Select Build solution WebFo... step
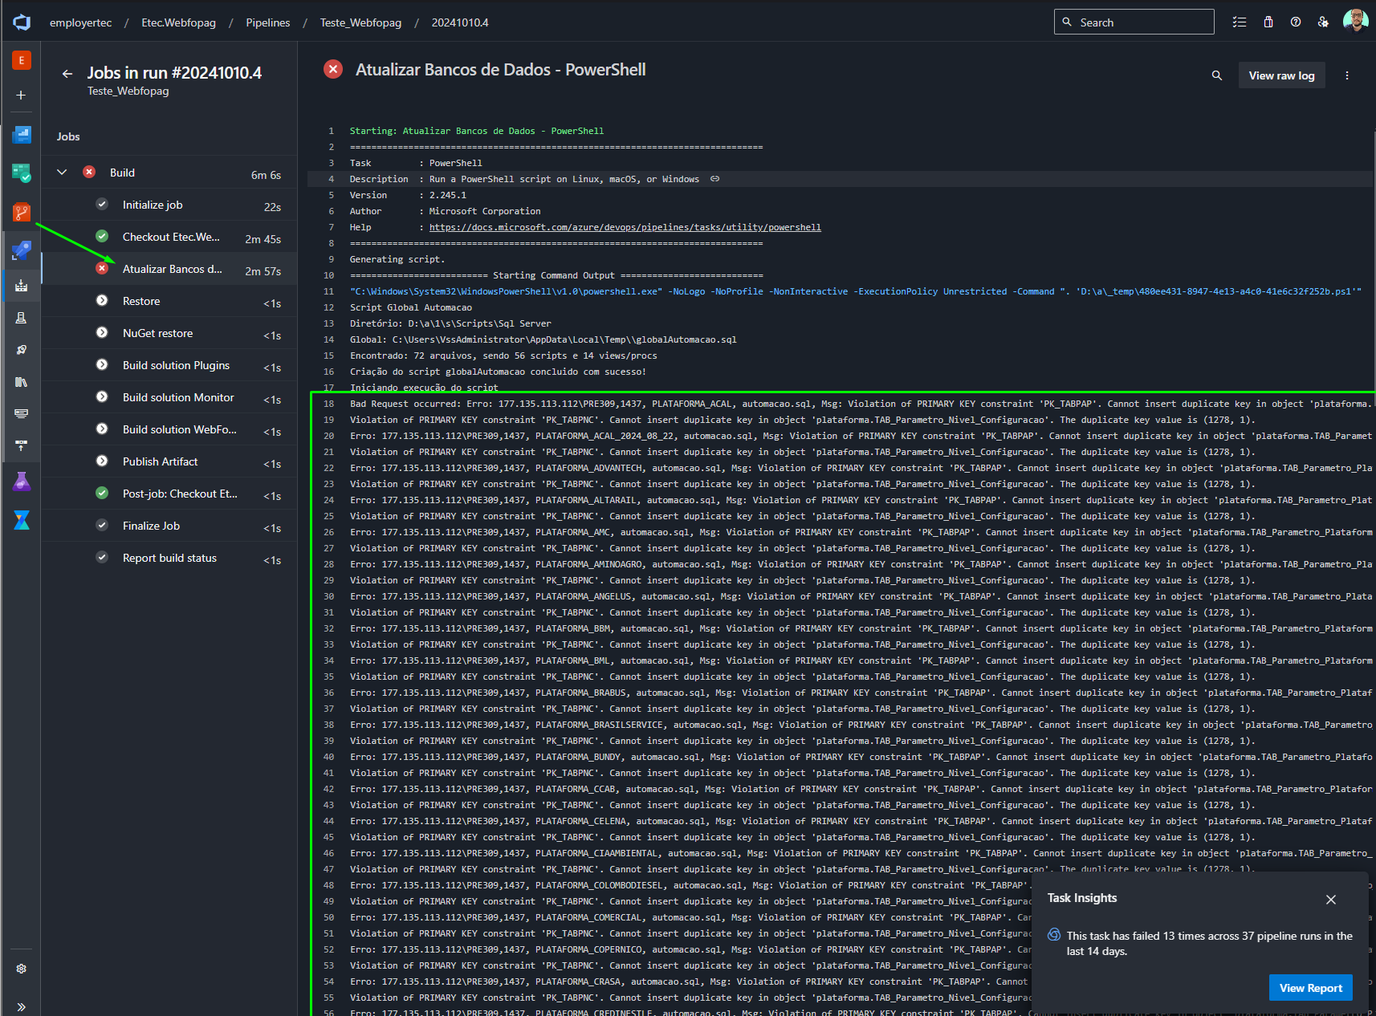 tap(169, 429)
